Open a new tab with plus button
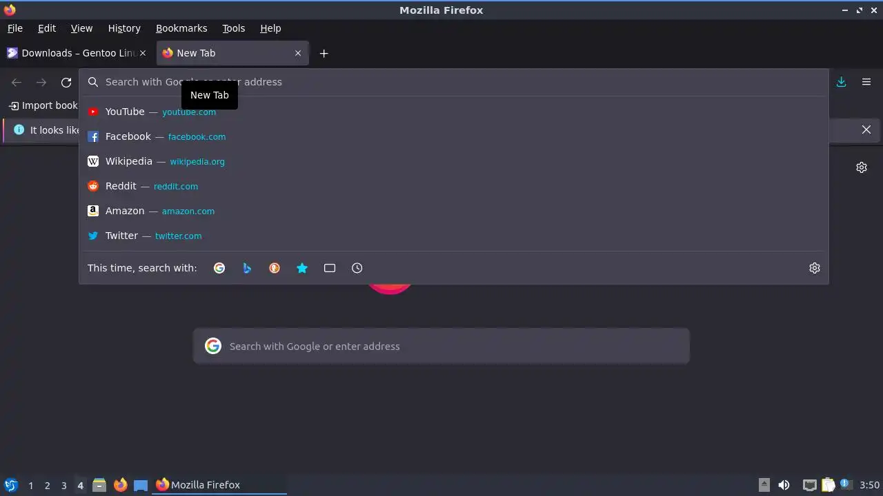883x496 pixels. [x=324, y=53]
